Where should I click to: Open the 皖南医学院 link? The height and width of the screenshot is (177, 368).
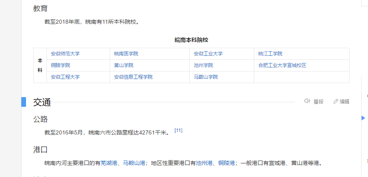click(x=126, y=54)
